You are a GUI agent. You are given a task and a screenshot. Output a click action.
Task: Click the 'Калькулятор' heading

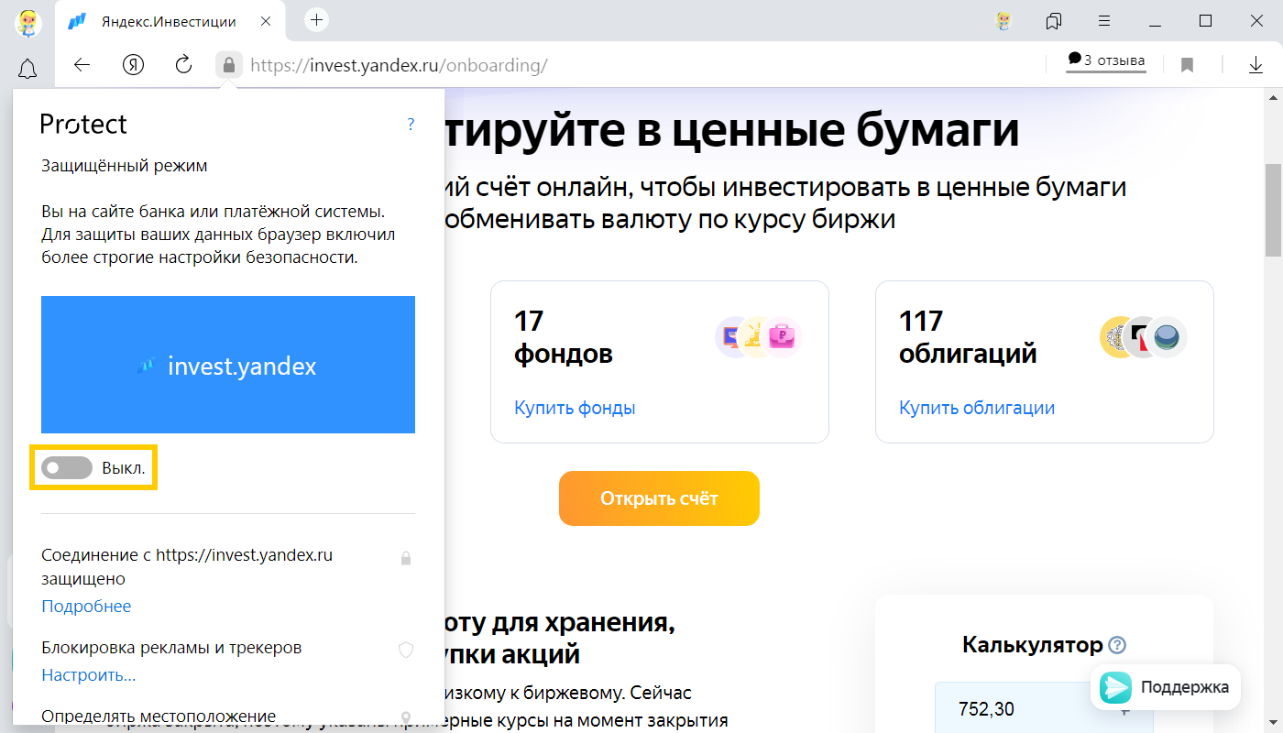pyautogui.click(x=1032, y=645)
